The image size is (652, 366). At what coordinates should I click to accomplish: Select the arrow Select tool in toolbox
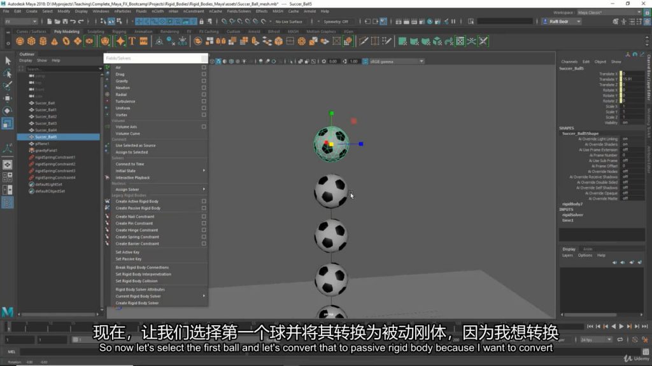click(x=8, y=61)
